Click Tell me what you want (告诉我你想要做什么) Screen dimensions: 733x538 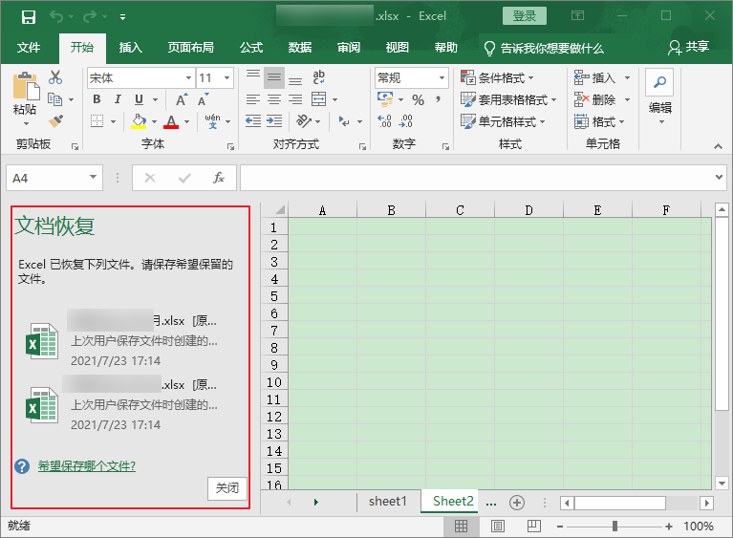[x=544, y=48]
